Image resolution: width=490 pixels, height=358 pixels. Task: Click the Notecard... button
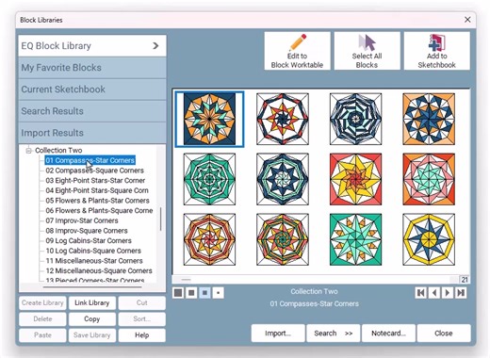388,334
